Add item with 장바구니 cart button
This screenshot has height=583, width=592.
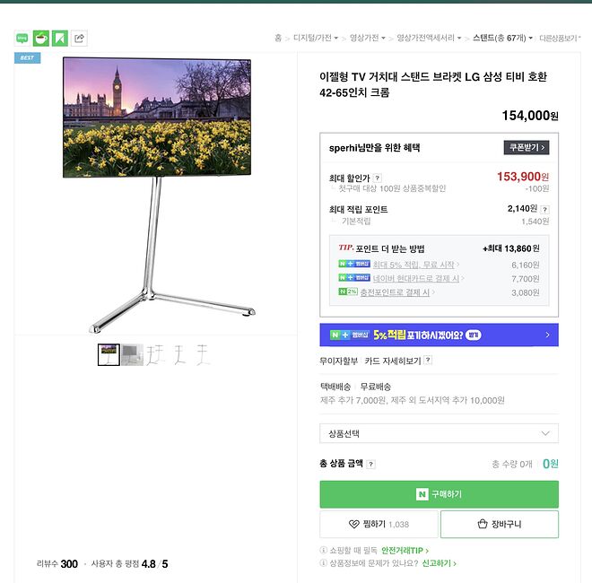499,524
